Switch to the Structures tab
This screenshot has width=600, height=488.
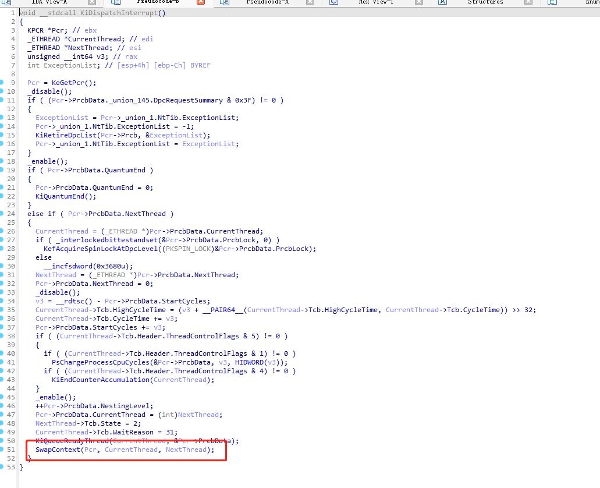(x=485, y=2)
